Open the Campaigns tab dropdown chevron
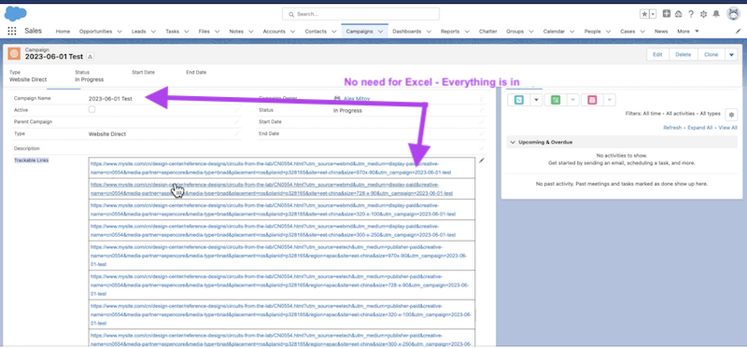747x348 pixels. pyautogui.click(x=380, y=32)
